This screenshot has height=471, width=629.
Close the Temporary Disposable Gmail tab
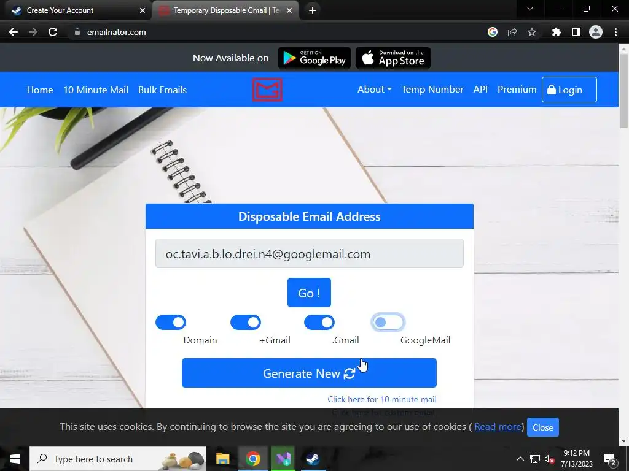tap(289, 10)
